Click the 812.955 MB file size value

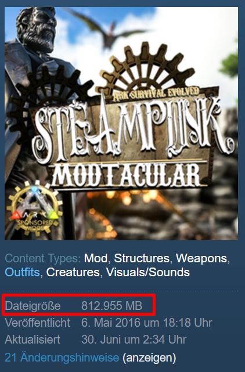111,306
